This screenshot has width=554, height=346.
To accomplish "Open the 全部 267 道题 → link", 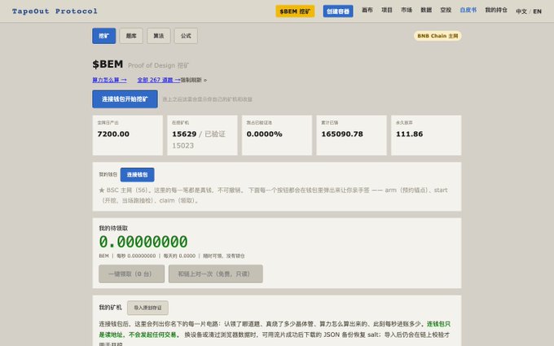I will [159, 80].
